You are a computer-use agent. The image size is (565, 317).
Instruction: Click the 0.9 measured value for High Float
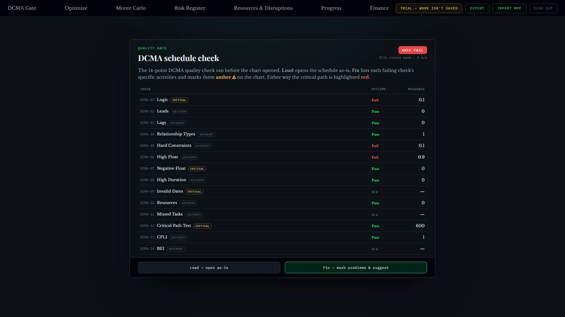click(x=421, y=157)
